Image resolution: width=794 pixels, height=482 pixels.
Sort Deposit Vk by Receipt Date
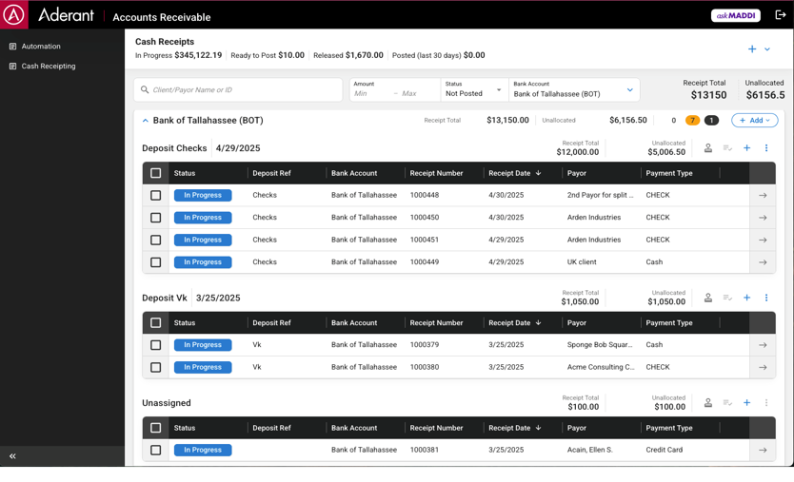point(514,322)
